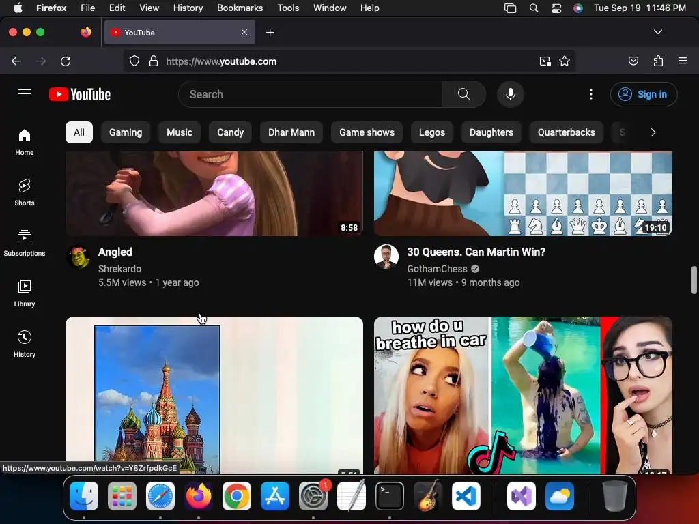This screenshot has width=699, height=524.
Task: Launch Google Chrome from dock
Action: pyautogui.click(x=237, y=496)
